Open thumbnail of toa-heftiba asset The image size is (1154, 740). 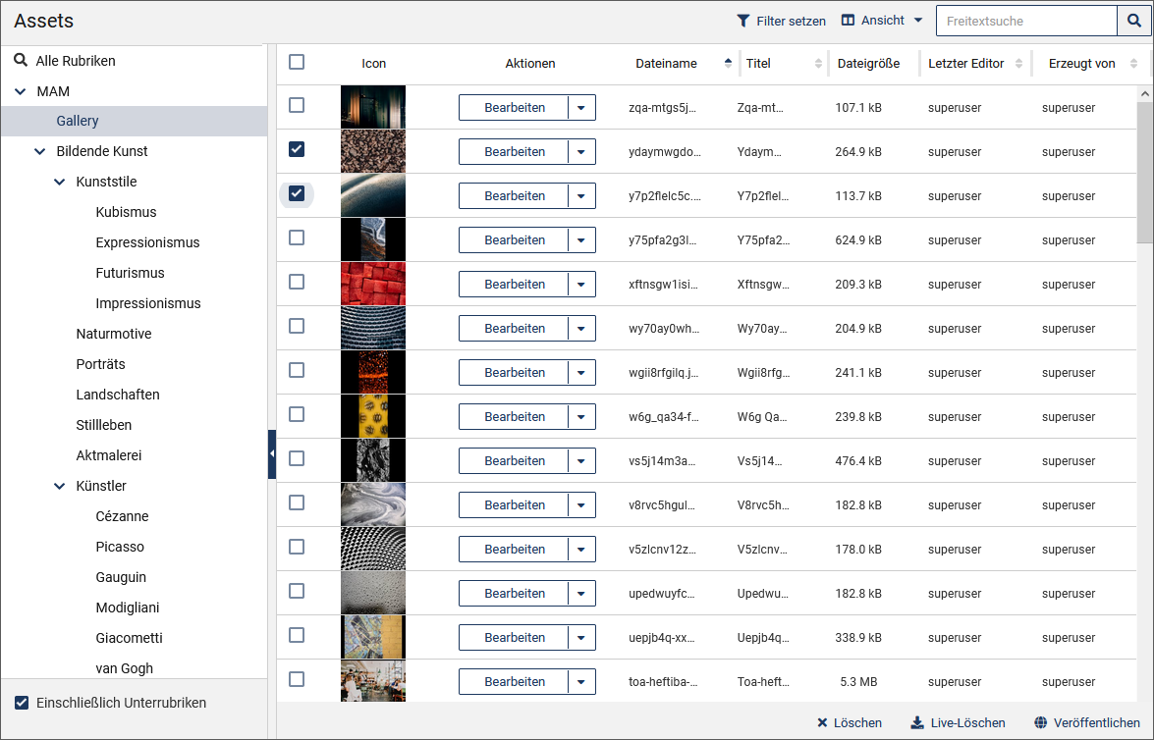pos(373,681)
